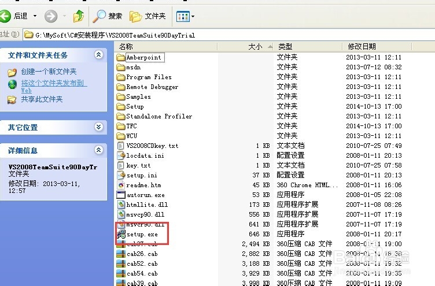This screenshot has width=435, height=286.
Task: Select the Setup folder icon
Action: 121,107
